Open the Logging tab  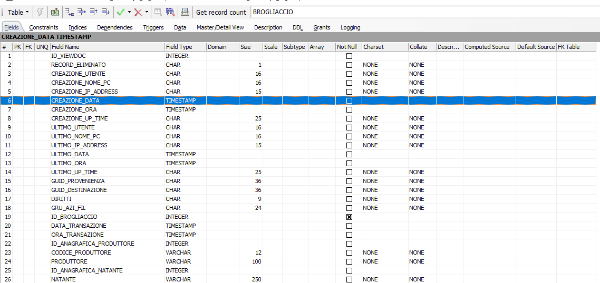click(350, 27)
